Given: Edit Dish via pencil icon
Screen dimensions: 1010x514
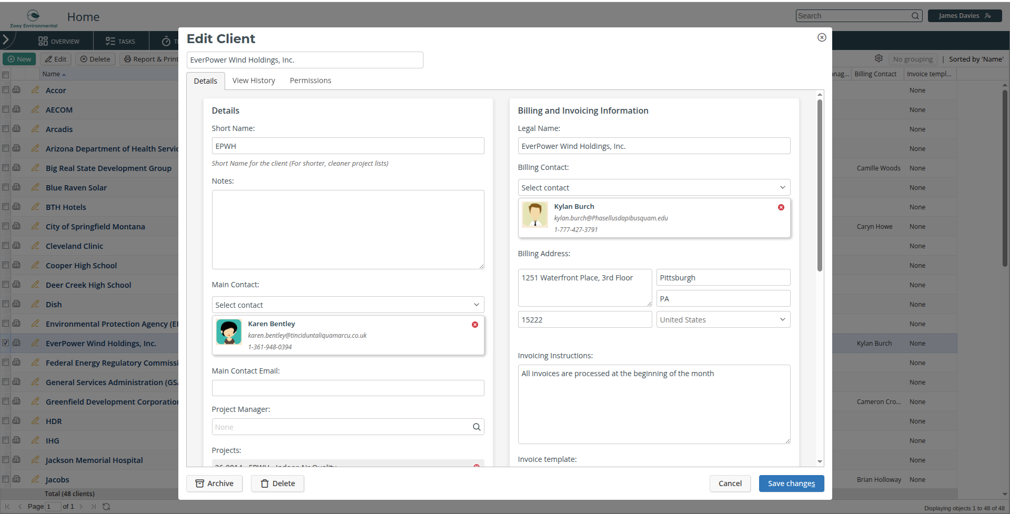Looking at the screenshot, I should (35, 304).
